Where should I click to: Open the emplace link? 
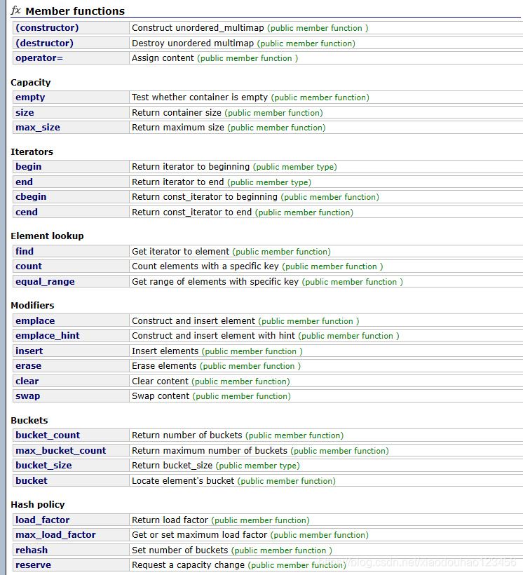(35, 321)
